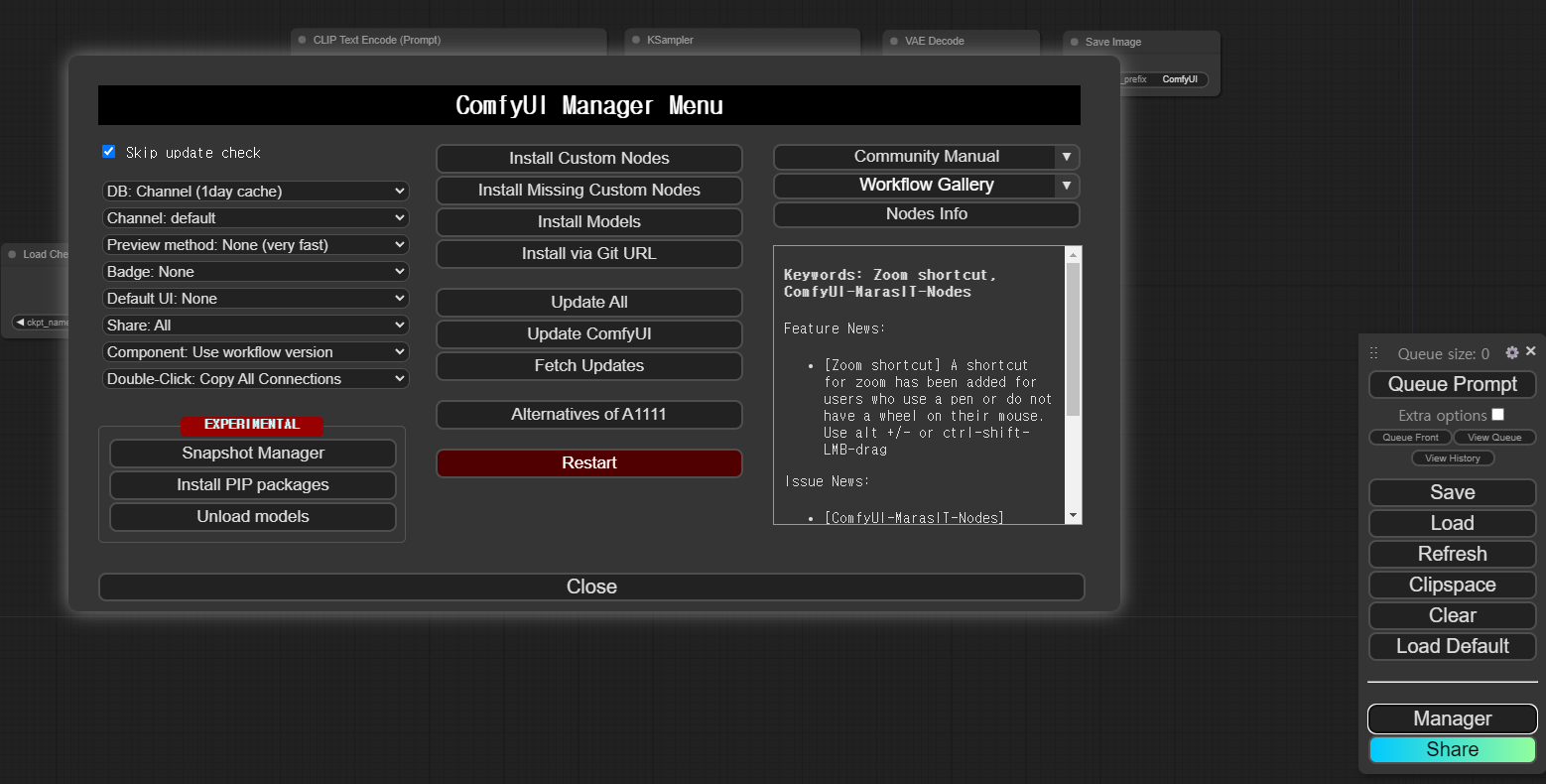This screenshot has height=784, width=1546.
Task: Expand the Workflow Gallery dropdown arrow
Action: pyautogui.click(x=1067, y=186)
